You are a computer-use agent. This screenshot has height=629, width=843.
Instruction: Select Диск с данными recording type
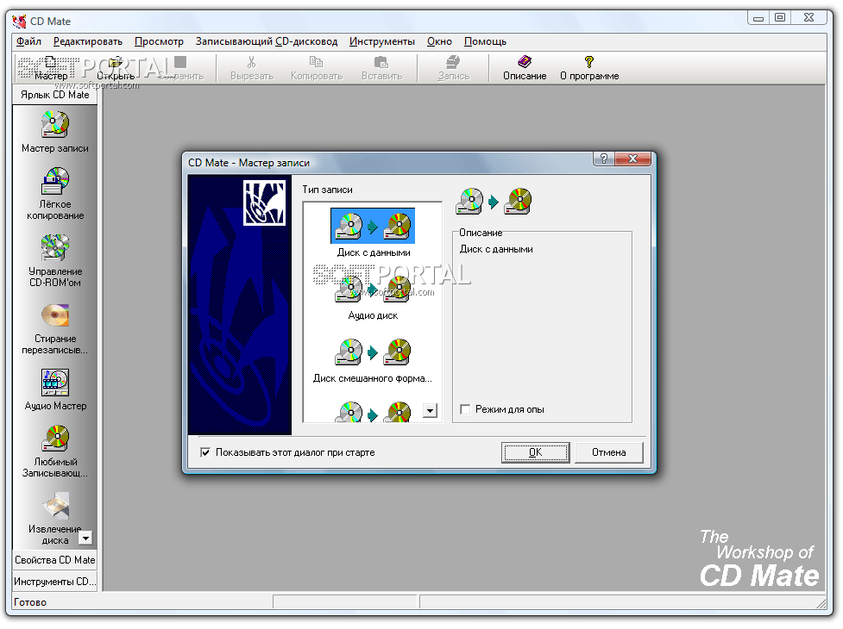pos(373,234)
